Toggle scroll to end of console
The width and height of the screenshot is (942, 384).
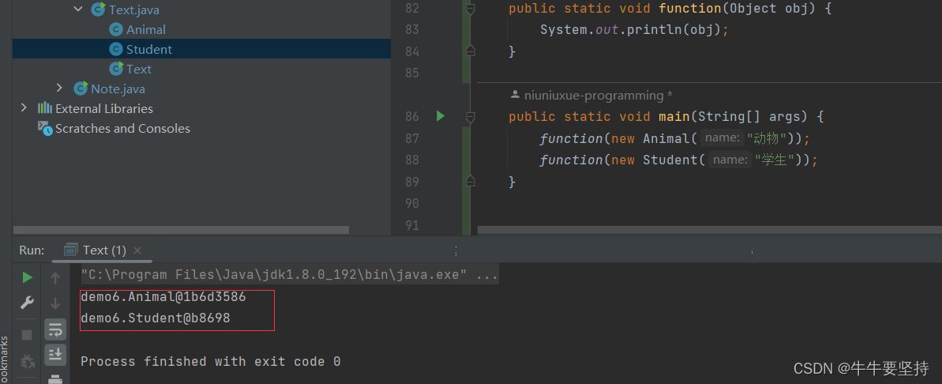(x=55, y=354)
